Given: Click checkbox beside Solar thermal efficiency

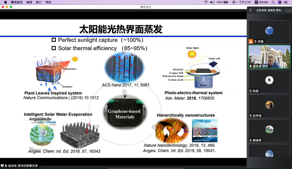Looking at the screenshot, I should pos(54,48).
